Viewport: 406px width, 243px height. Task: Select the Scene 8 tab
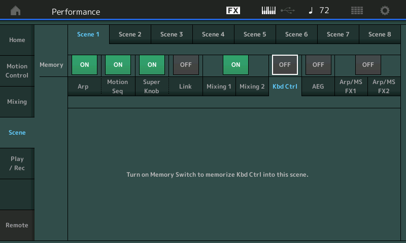point(380,34)
